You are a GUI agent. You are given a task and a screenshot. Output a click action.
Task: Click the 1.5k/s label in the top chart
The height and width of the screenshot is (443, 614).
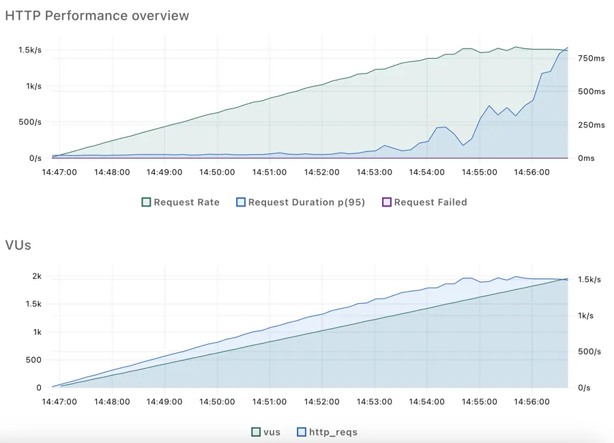click(x=30, y=50)
